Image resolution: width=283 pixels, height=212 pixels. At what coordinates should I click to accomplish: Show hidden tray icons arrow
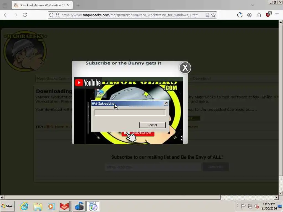(x=237, y=206)
